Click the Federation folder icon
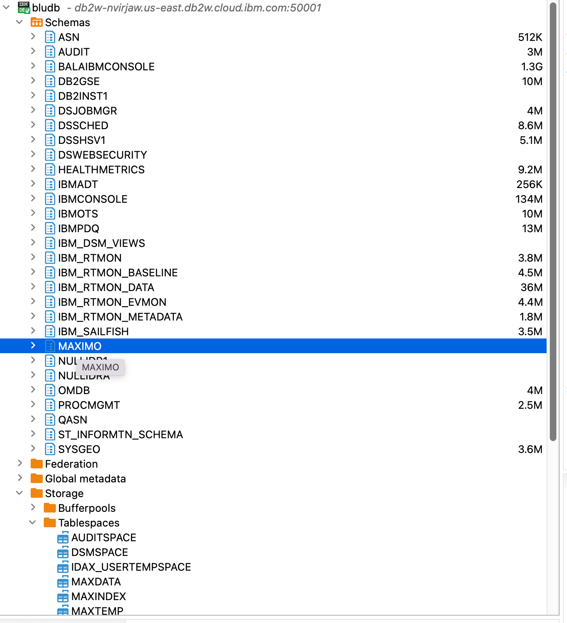 click(36, 464)
